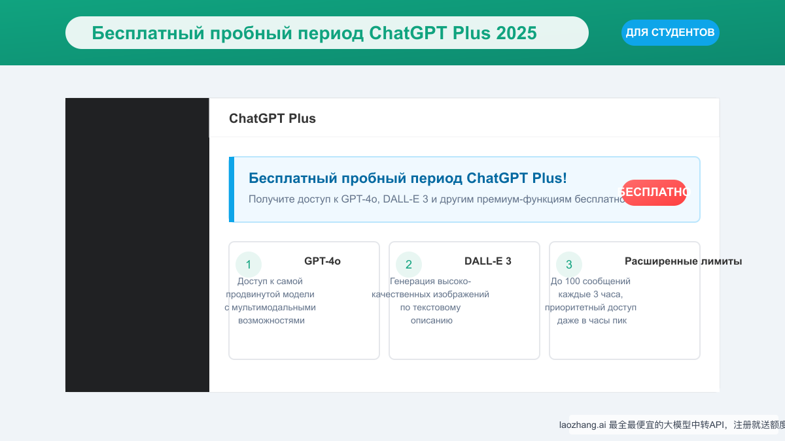
Task: Click the heading "Бесплатный пробный период ChatGPT Plus!"
Action: (408, 177)
